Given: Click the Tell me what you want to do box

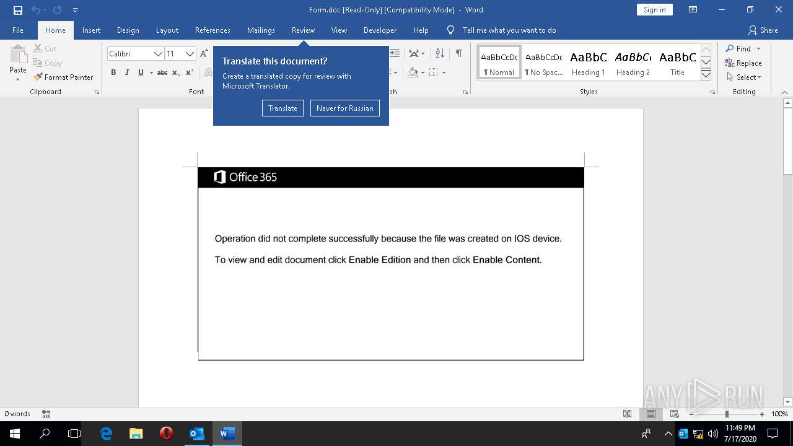Looking at the screenshot, I should click(509, 30).
